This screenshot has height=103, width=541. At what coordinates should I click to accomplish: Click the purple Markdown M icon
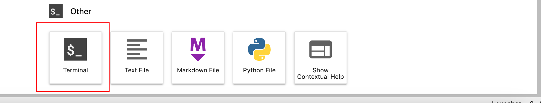click(198, 49)
